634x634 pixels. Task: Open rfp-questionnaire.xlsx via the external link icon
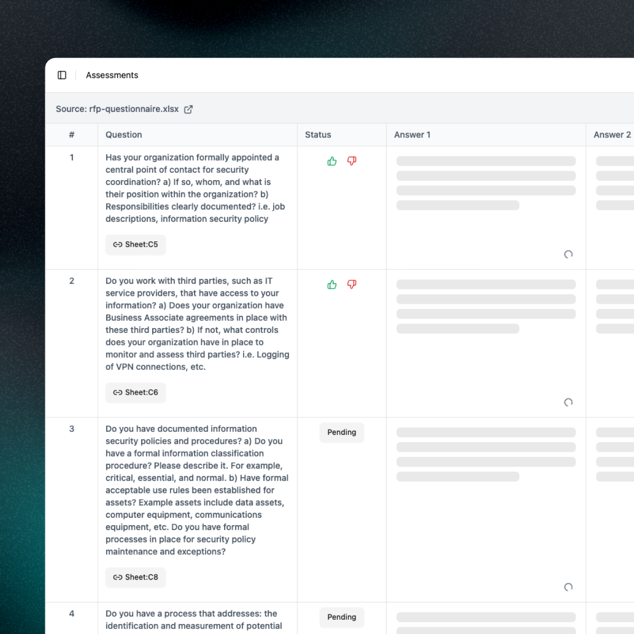(189, 109)
